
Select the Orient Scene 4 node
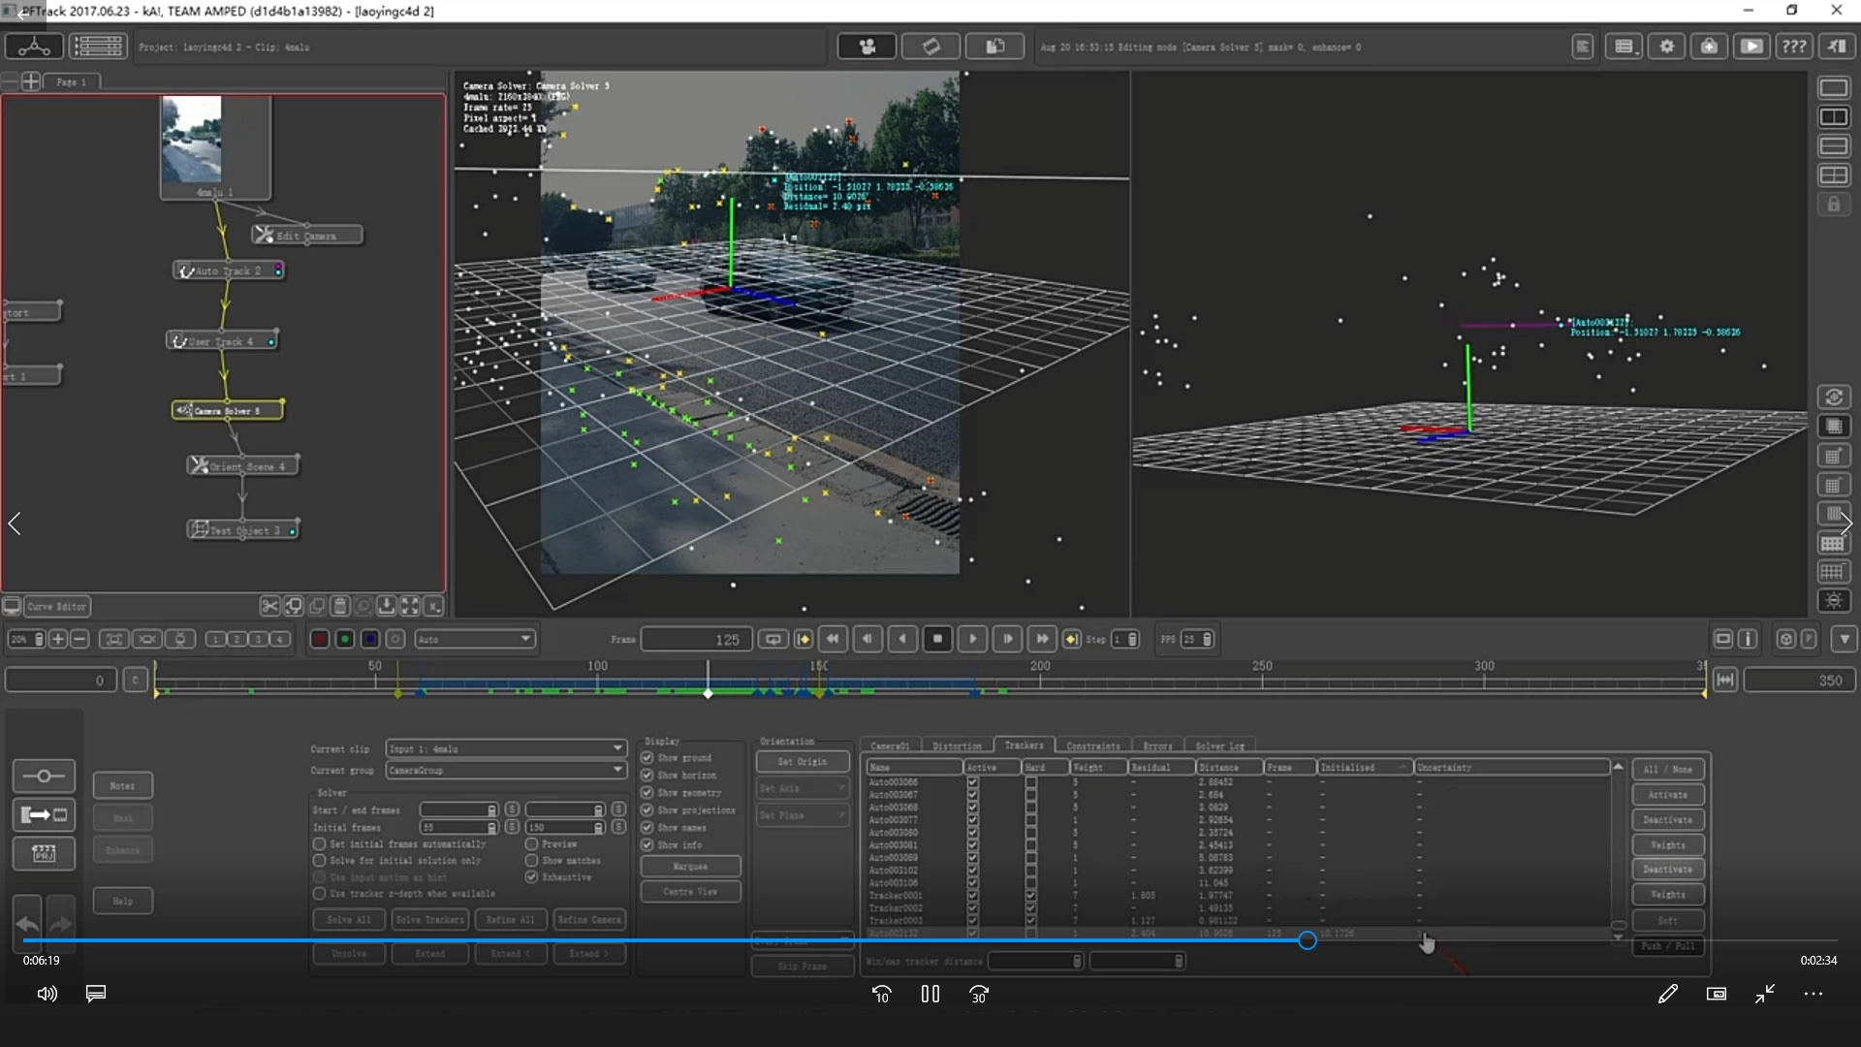tap(242, 466)
